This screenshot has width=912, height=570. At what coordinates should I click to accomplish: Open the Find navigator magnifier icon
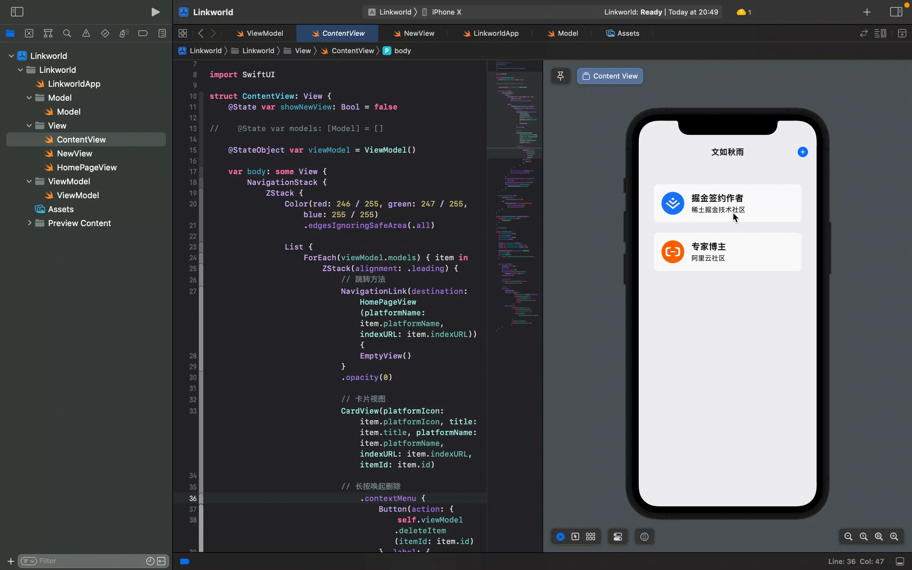[67, 34]
